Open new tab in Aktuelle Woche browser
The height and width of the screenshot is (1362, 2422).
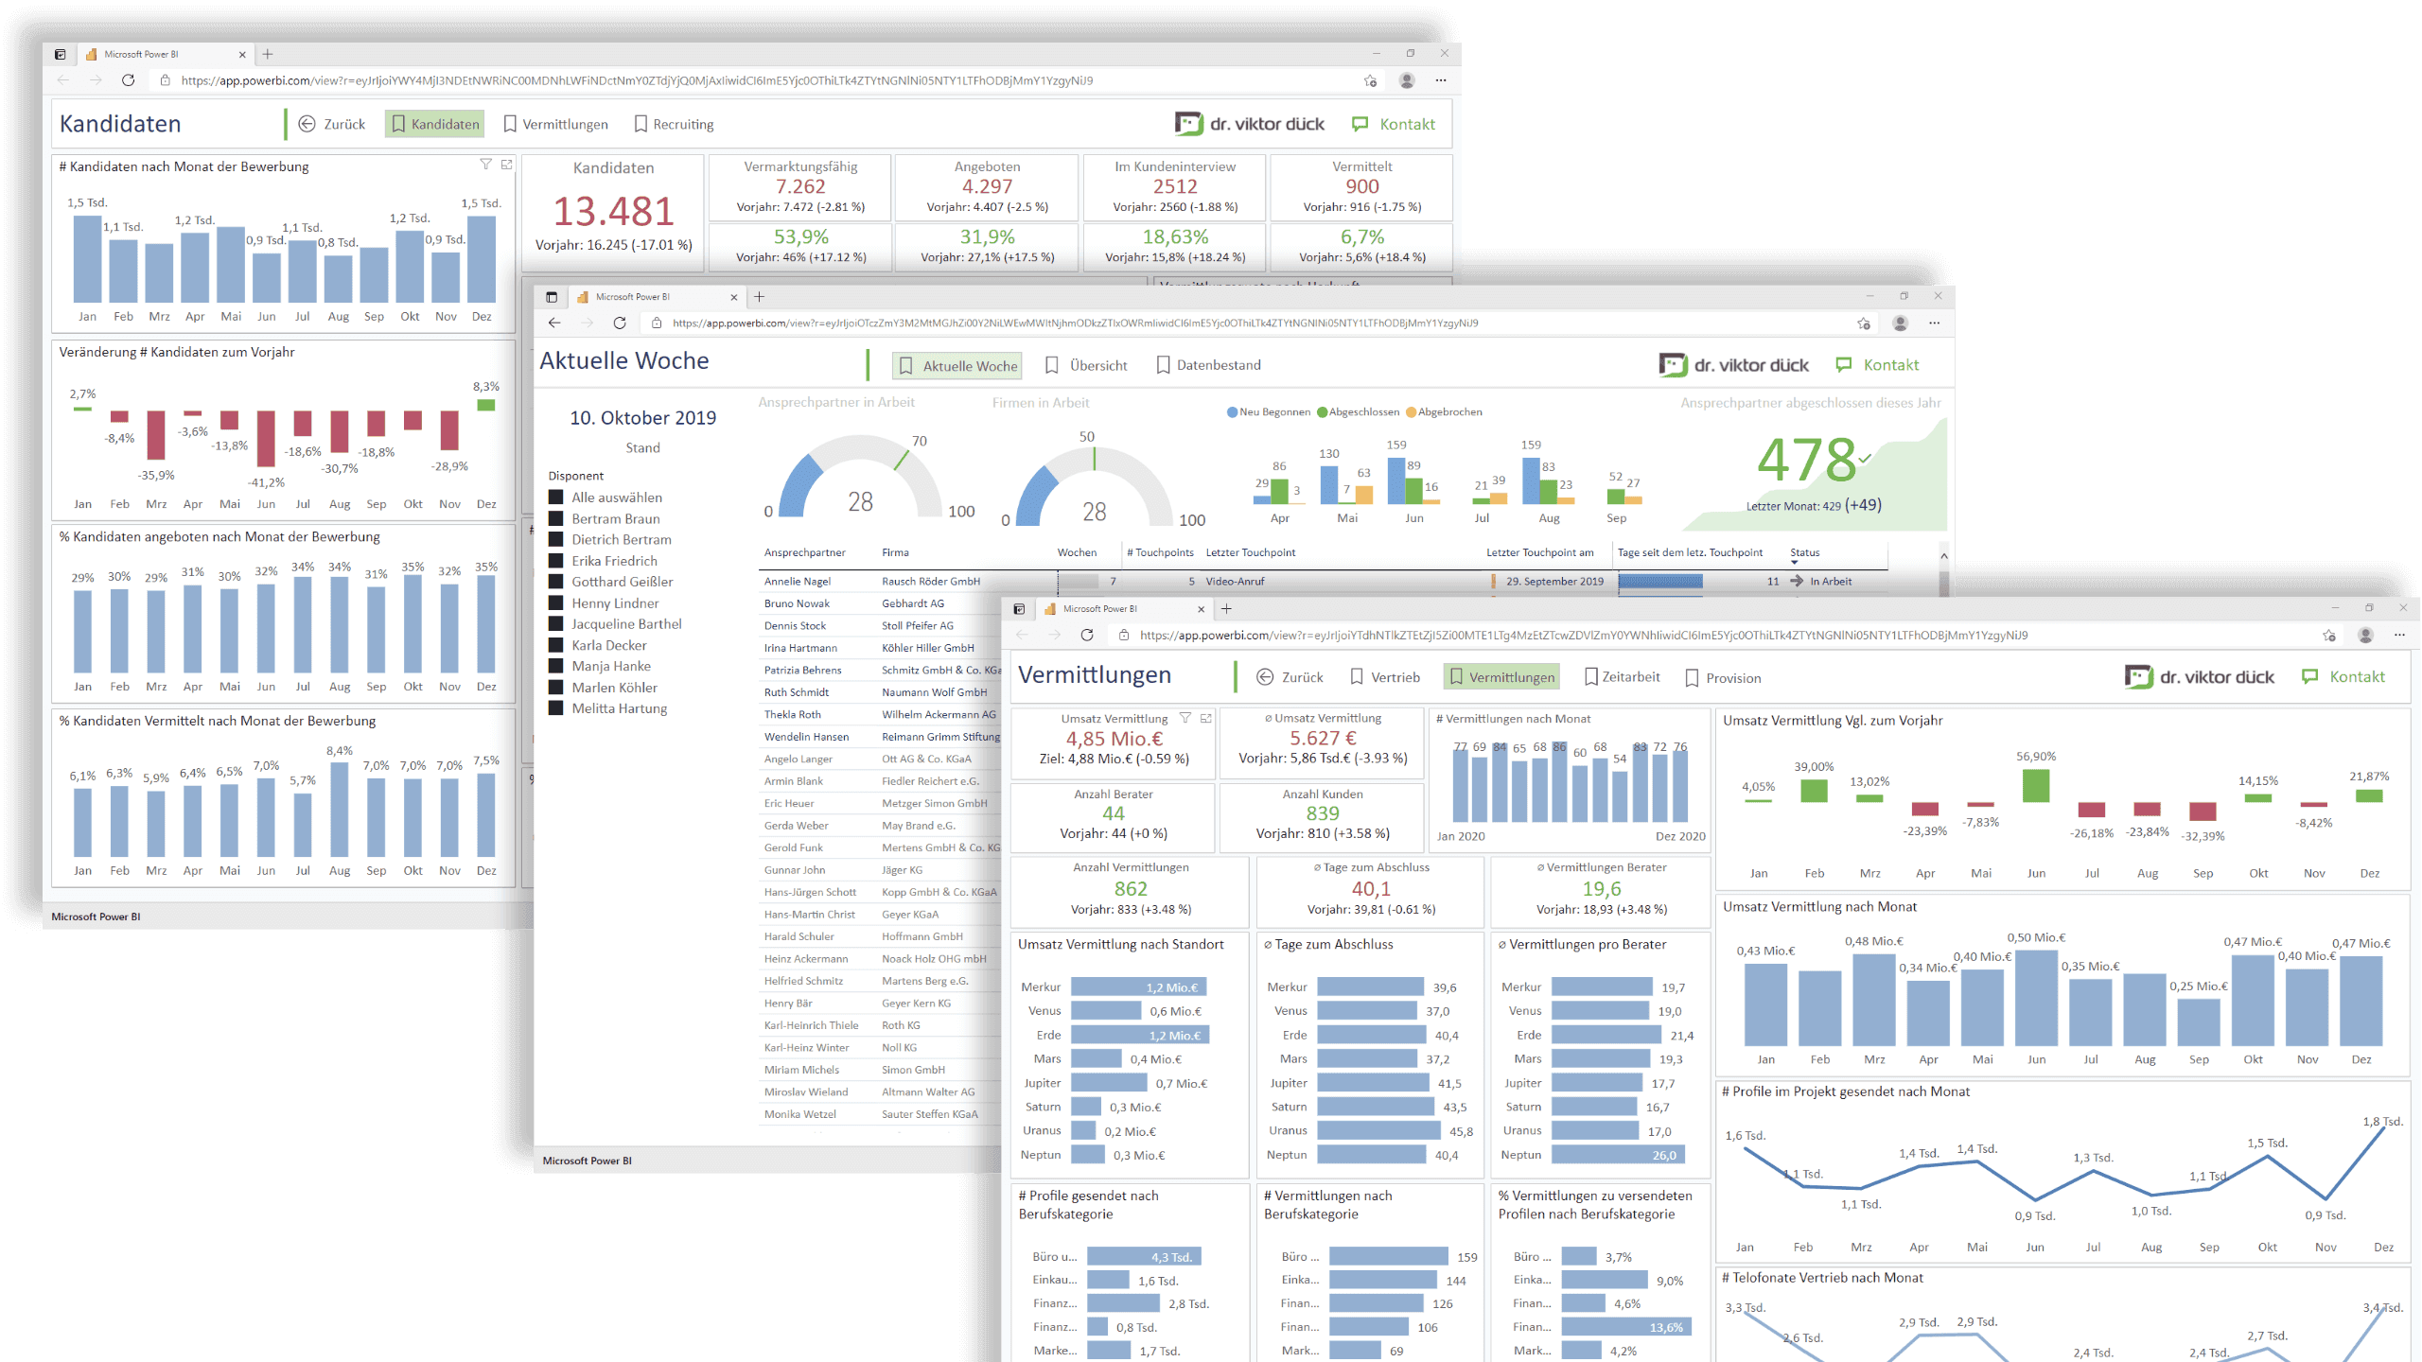click(759, 297)
